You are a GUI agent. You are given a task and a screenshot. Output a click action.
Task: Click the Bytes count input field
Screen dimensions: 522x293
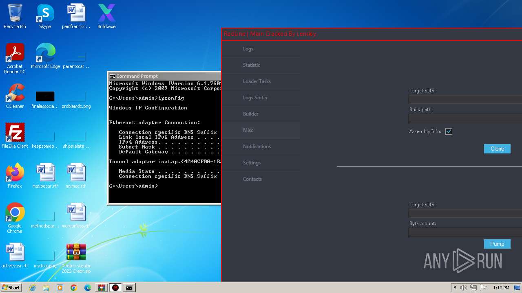(x=465, y=232)
